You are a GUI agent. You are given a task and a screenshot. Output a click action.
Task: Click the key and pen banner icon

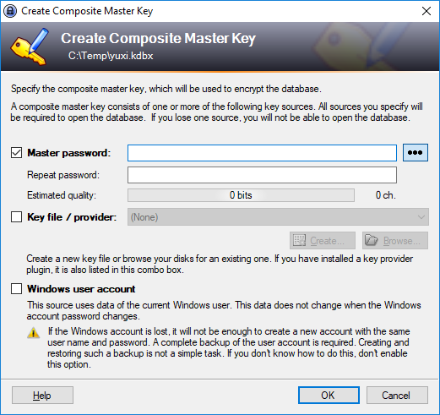30,46
